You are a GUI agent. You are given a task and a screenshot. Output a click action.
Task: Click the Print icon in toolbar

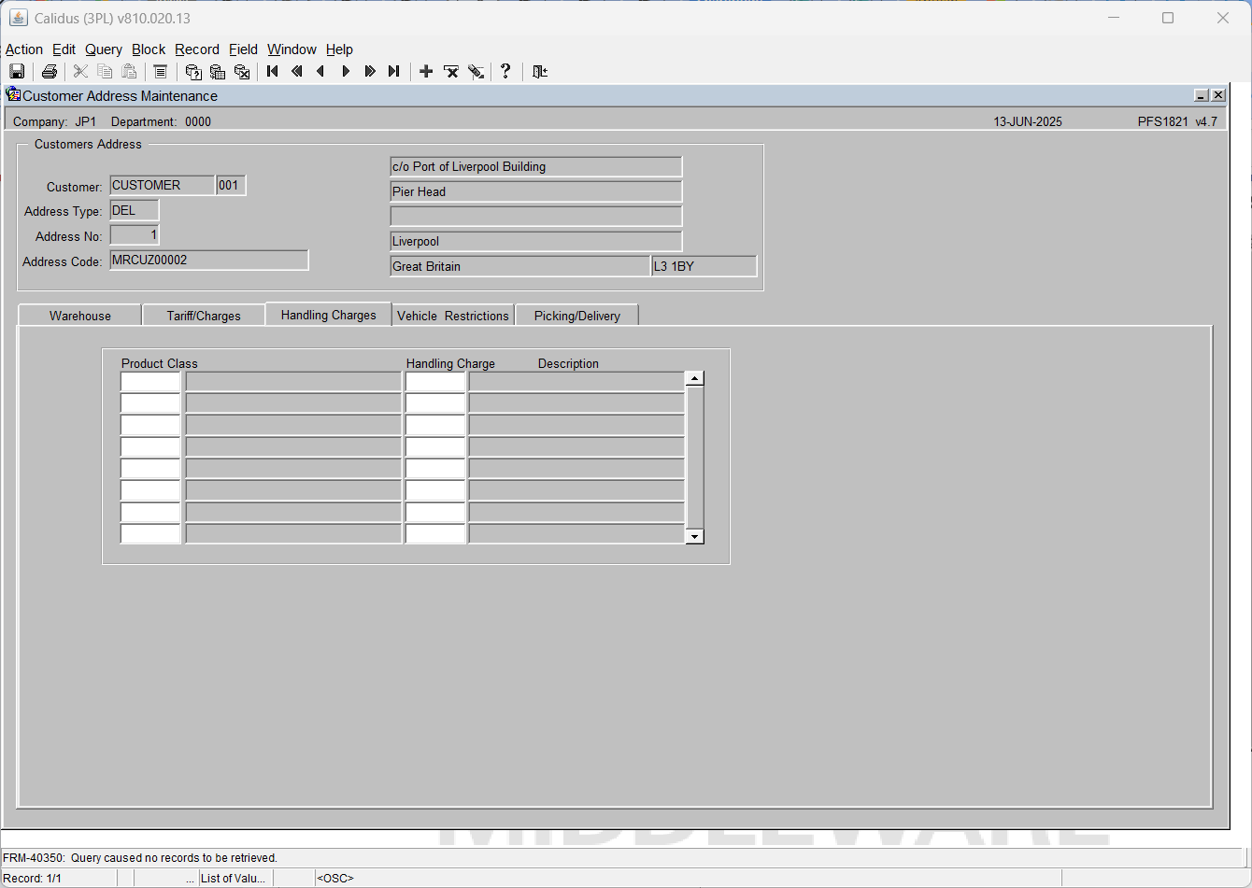[x=50, y=71]
